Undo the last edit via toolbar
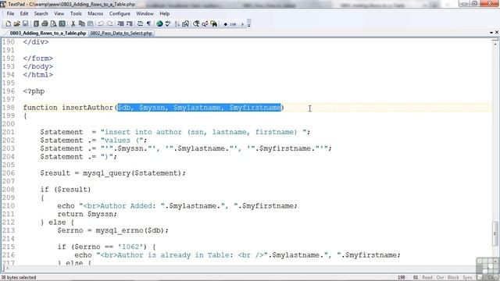The width and height of the screenshot is (500, 281). [101, 24]
